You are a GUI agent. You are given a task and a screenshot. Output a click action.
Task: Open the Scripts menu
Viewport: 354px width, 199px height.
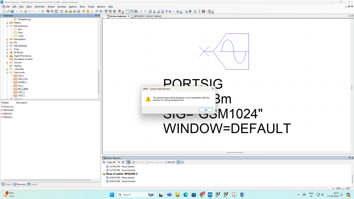[x=91, y=7]
